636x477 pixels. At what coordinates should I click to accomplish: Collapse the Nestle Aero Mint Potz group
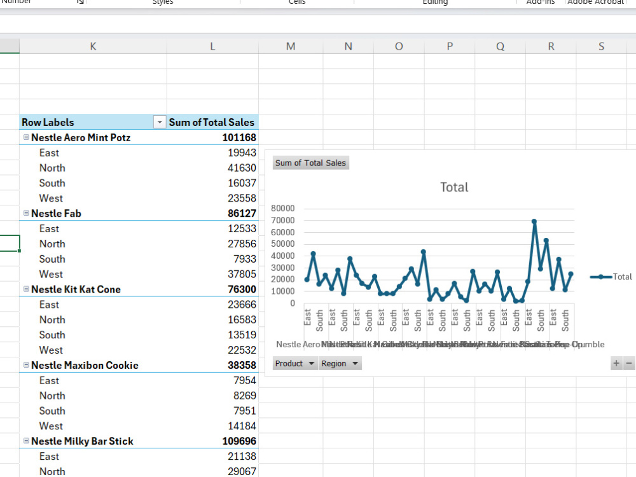coord(26,137)
